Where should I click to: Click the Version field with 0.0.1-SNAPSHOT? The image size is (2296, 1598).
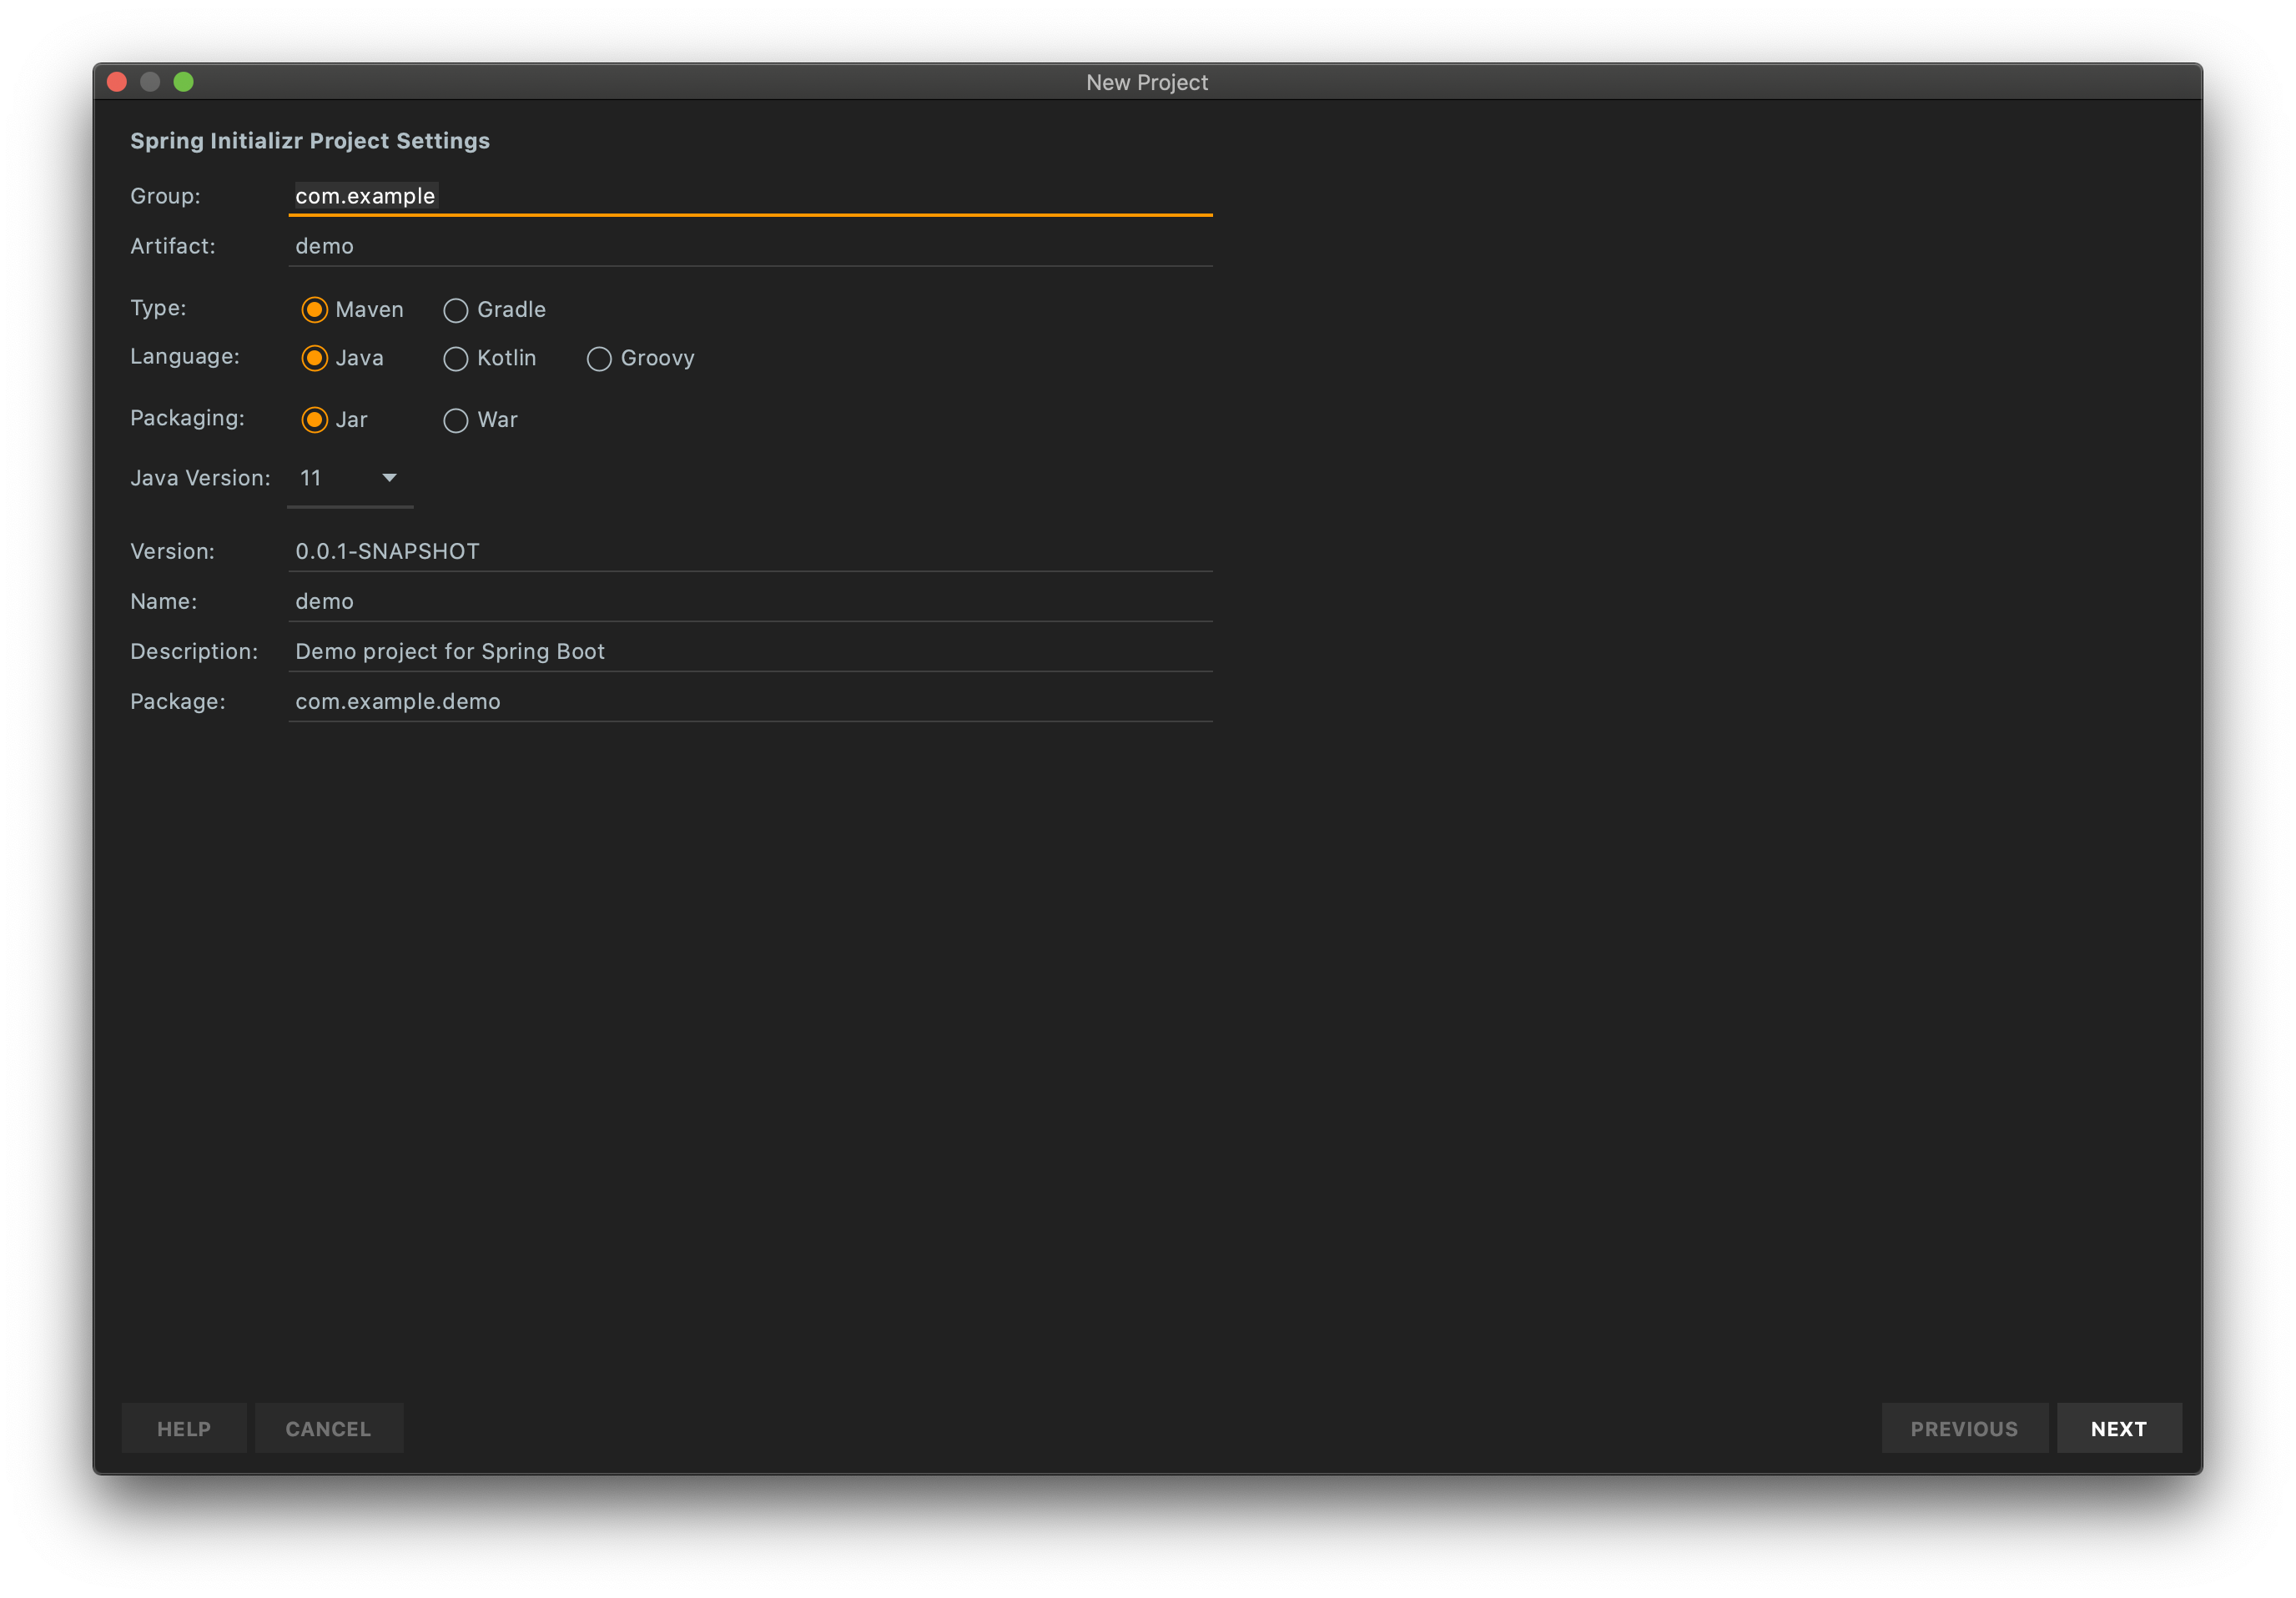750,551
